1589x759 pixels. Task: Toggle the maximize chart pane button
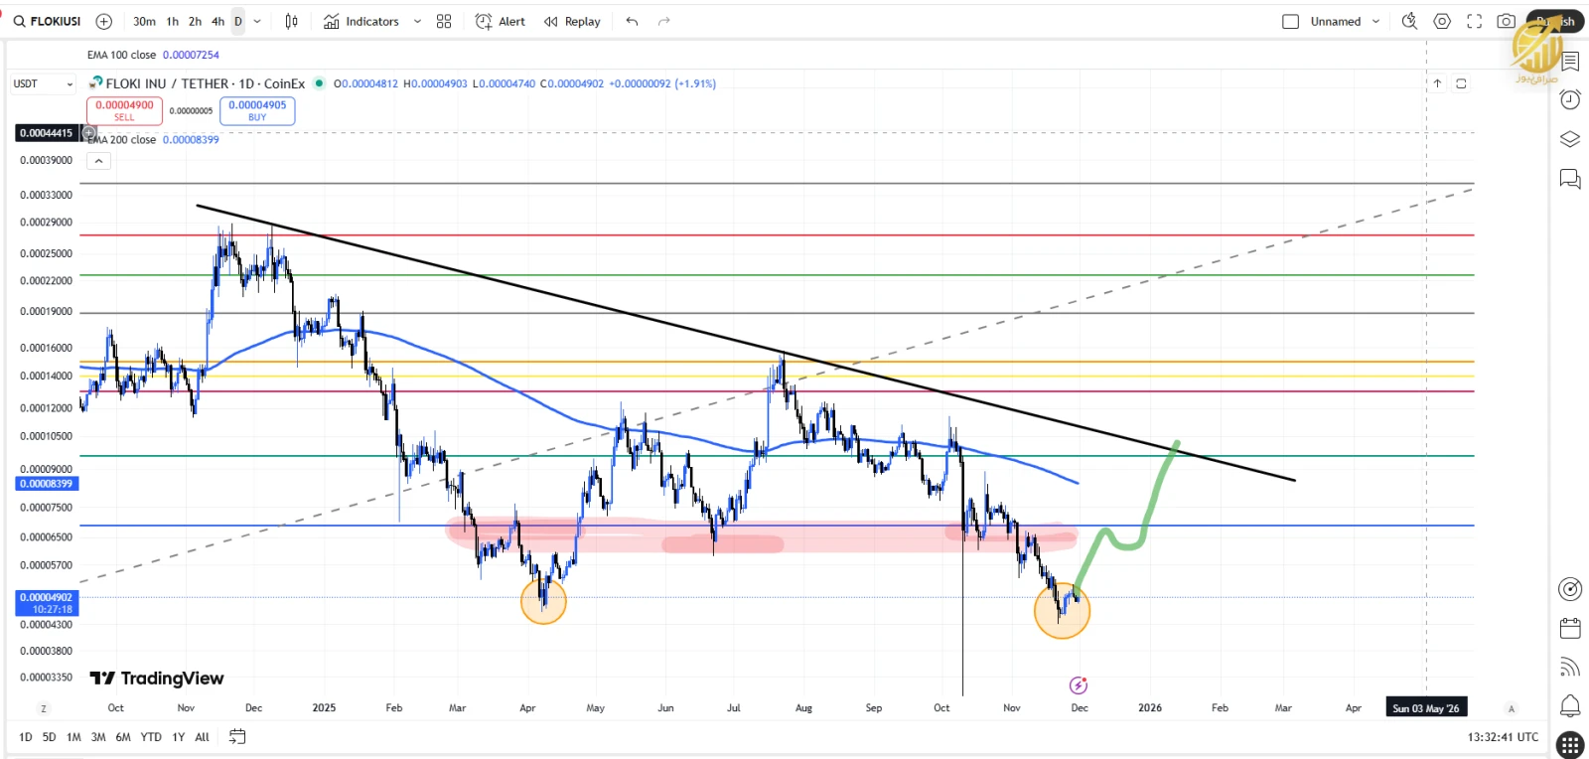(1461, 83)
